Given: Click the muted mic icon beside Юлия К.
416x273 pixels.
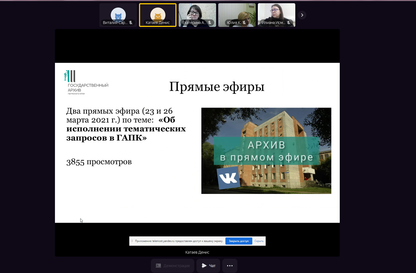Looking at the screenshot, I should tap(244, 23).
